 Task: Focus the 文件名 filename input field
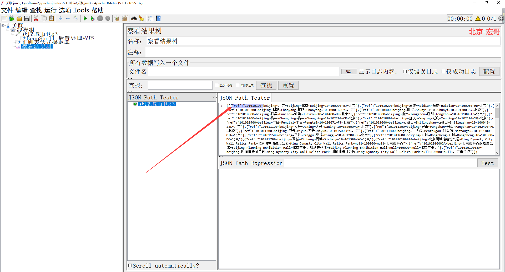tap(244, 72)
